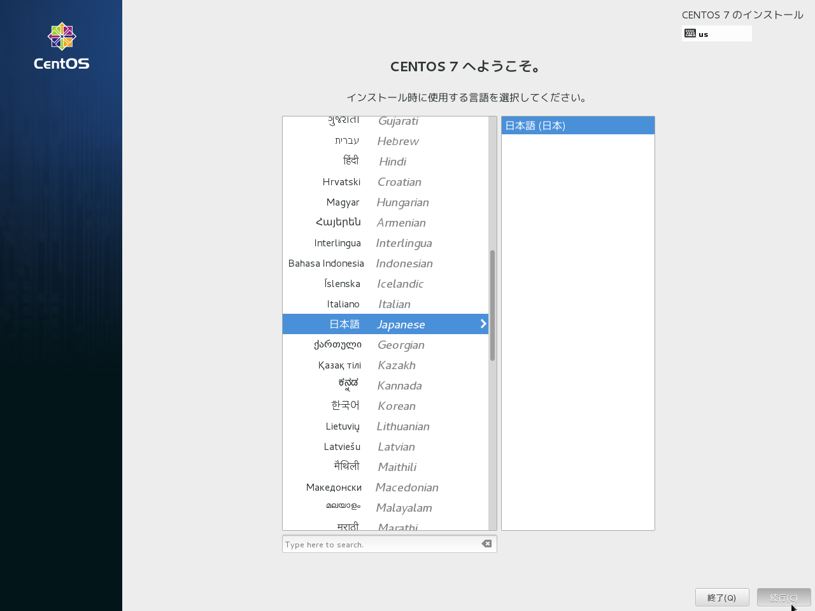
Task: Focus the language search field
Action: [x=381, y=544]
